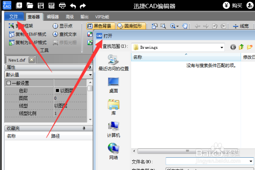Click 复制为EMF格式 tool

pyautogui.click(x=28, y=34)
